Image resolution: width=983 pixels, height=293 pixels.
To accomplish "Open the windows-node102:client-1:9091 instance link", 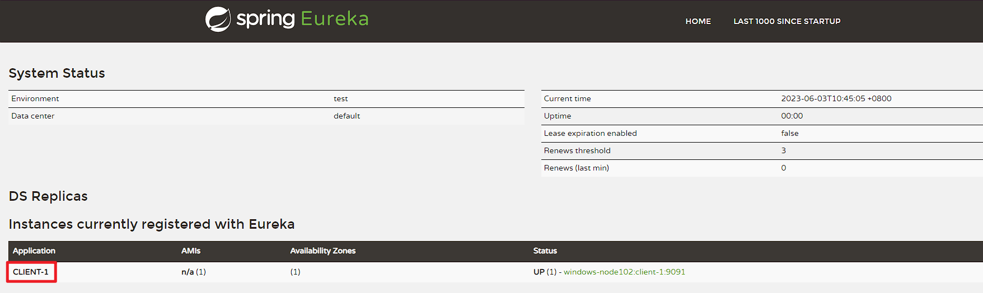I will (x=624, y=272).
